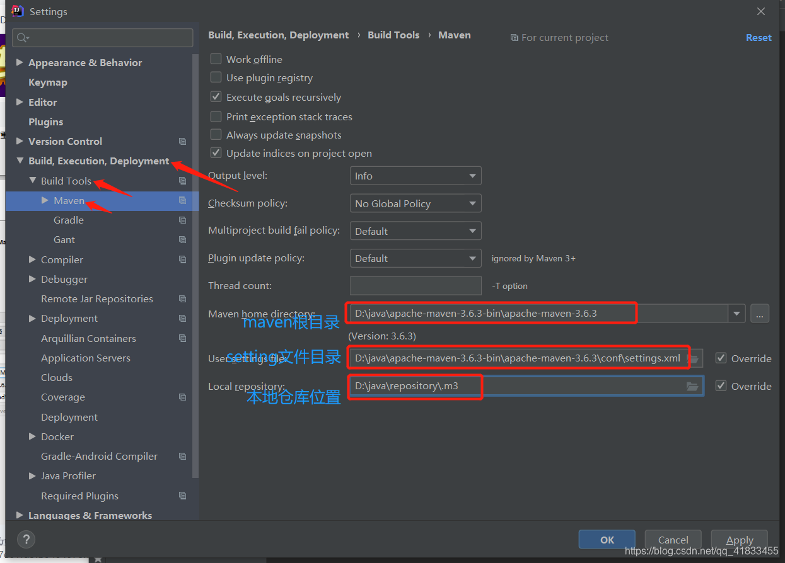Click the search magnifier icon in Settings
This screenshot has width=785, height=563.
click(x=21, y=38)
